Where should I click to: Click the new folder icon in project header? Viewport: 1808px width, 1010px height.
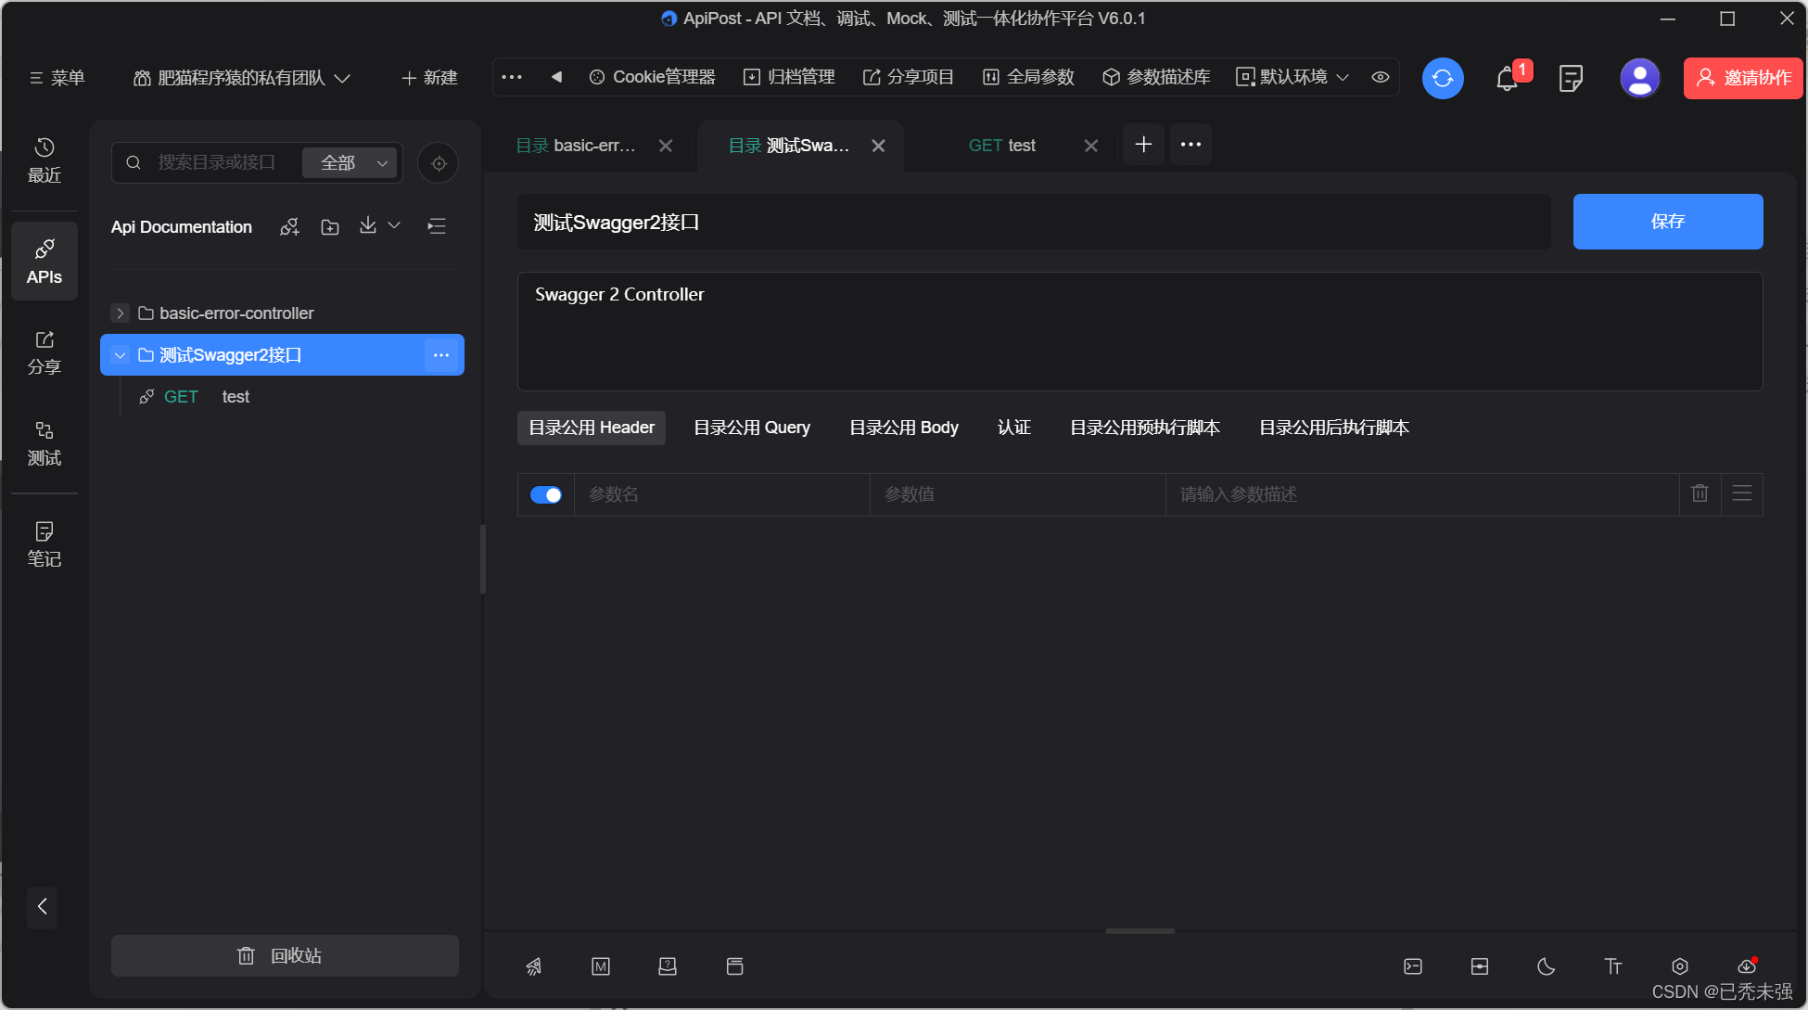(330, 226)
